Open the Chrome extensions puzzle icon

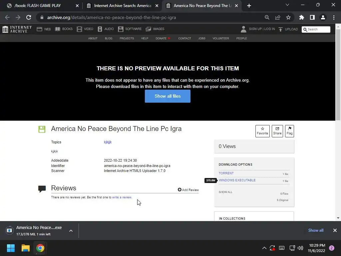pos(302,17)
